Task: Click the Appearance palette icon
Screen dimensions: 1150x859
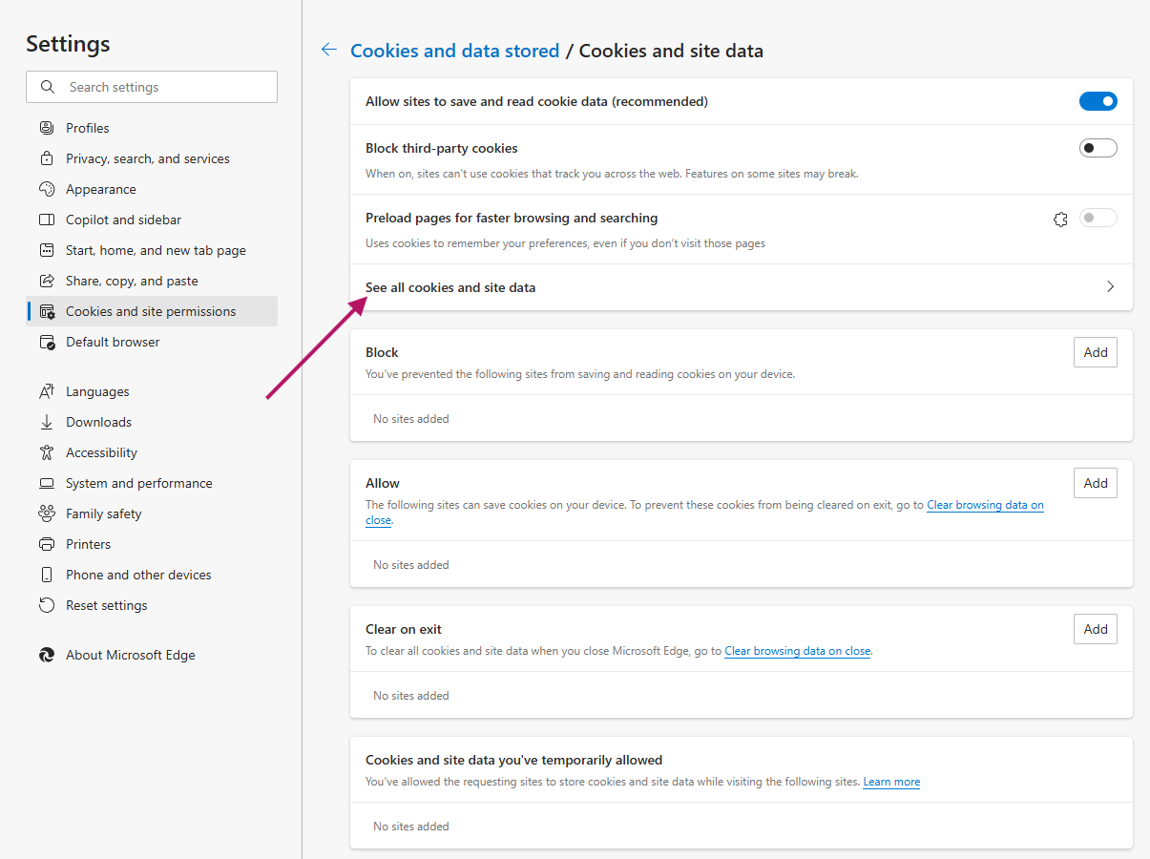Action: tap(47, 189)
